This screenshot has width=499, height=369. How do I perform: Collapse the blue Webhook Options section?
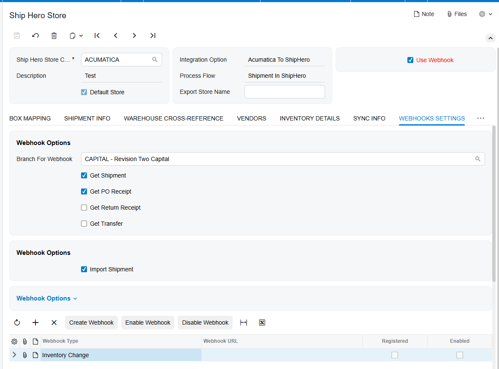(47, 298)
